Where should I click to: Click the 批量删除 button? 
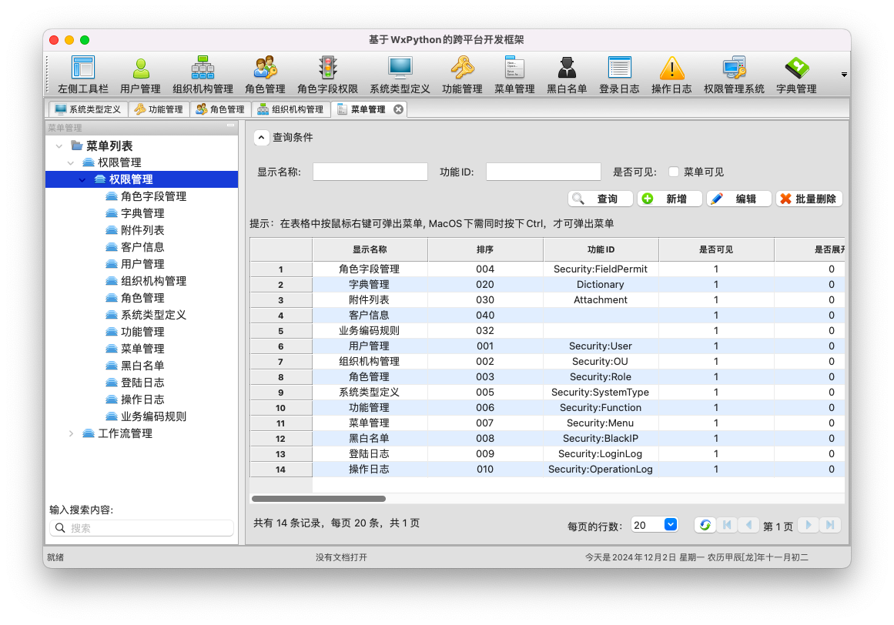809,199
